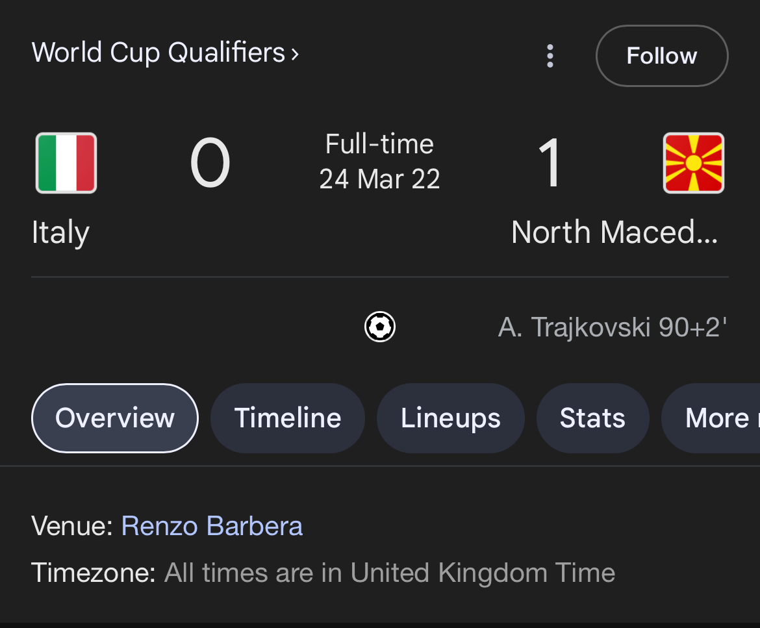The image size is (760, 628).
Task: Open the World Cup Qualifiers heading
Action: point(158,53)
